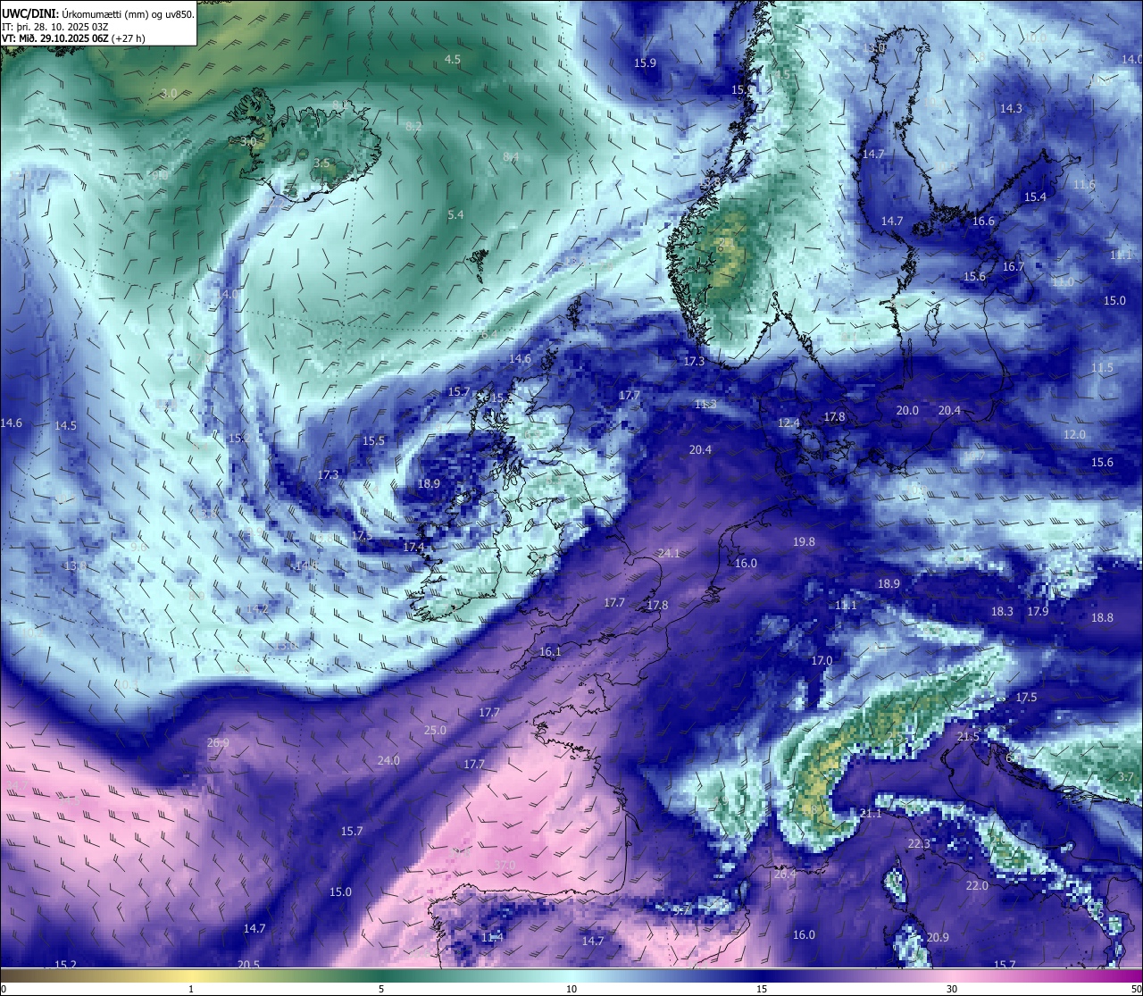Click the 19.8 value on the map
This screenshot has height=996, width=1143.
coord(804,542)
